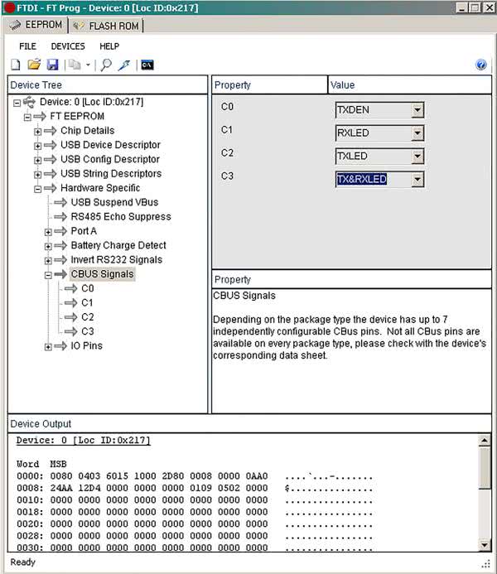
Task: Switch to the FLASH ROM tab
Action: point(107,26)
